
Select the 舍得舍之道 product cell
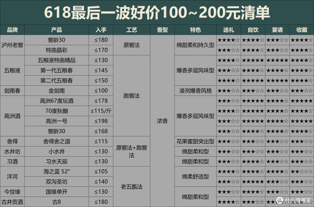tap(57, 141)
